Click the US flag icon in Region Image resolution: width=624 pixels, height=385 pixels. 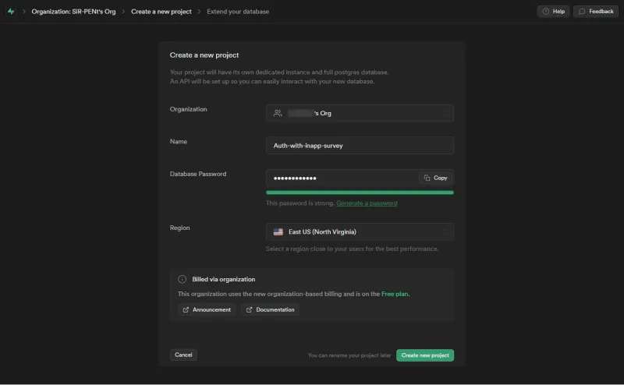278,231
